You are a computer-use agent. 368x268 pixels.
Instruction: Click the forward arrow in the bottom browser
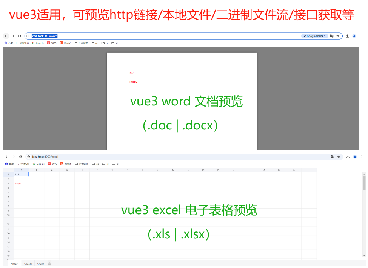coord(13,157)
